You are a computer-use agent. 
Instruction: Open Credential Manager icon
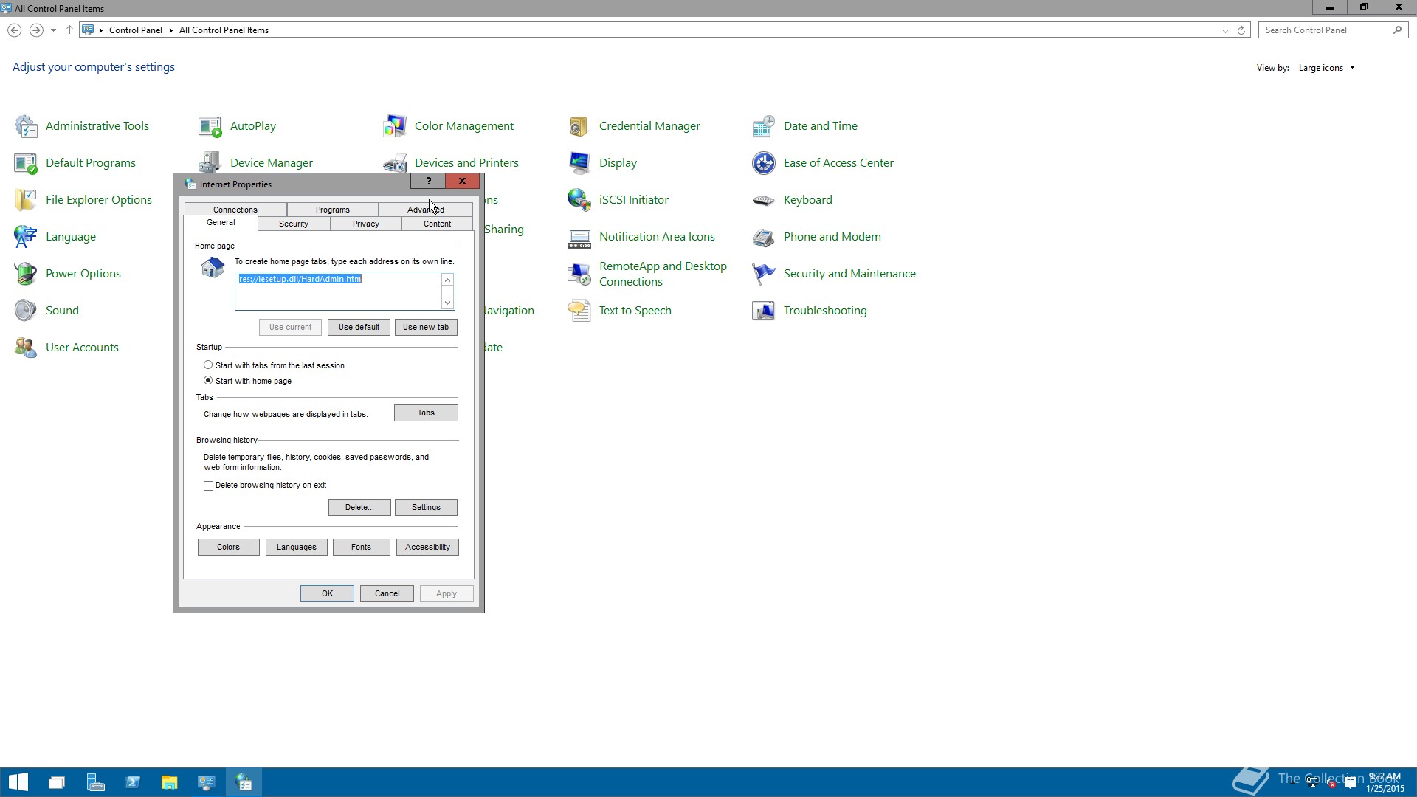tap(579, 126)
